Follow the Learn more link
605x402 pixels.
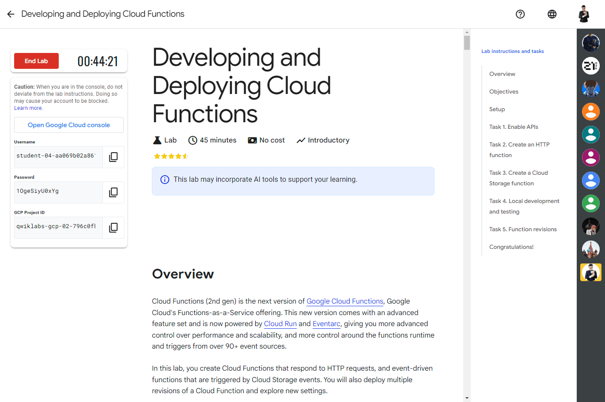pyautogui.click(x=28, y=108)
